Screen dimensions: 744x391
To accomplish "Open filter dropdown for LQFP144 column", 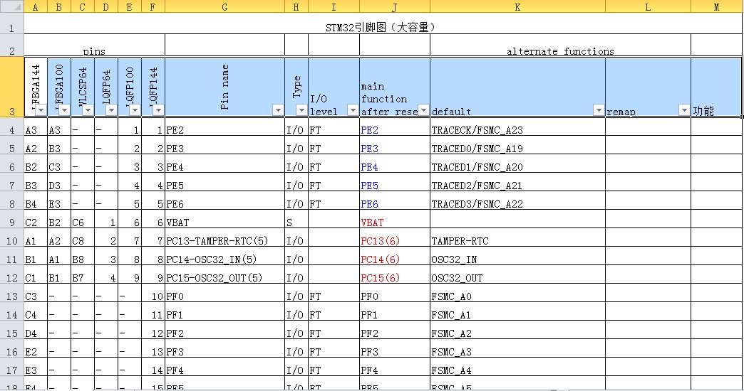I will point(158,110).
